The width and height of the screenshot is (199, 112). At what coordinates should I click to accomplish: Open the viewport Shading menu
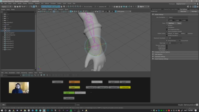pos(44,9)
